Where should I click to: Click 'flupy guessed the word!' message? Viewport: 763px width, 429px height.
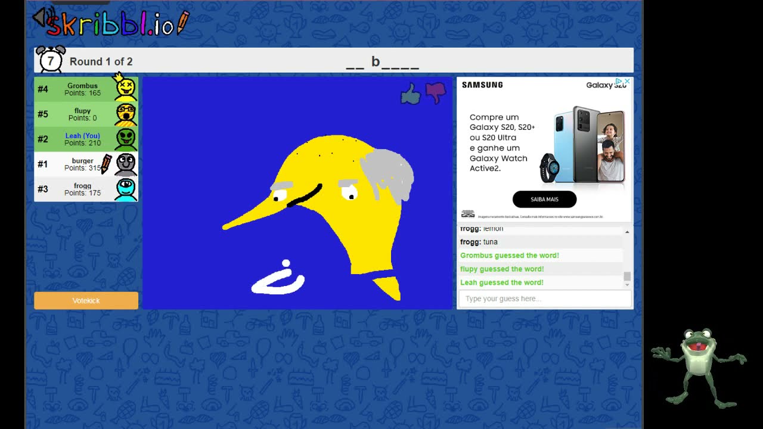pyautogui.click(x=502, y=269)
